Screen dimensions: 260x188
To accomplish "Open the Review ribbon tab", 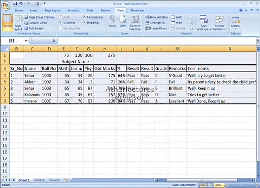I will (x=105, y=10).
